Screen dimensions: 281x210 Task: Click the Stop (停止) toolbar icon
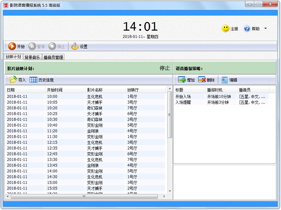[x=52, y=46]
